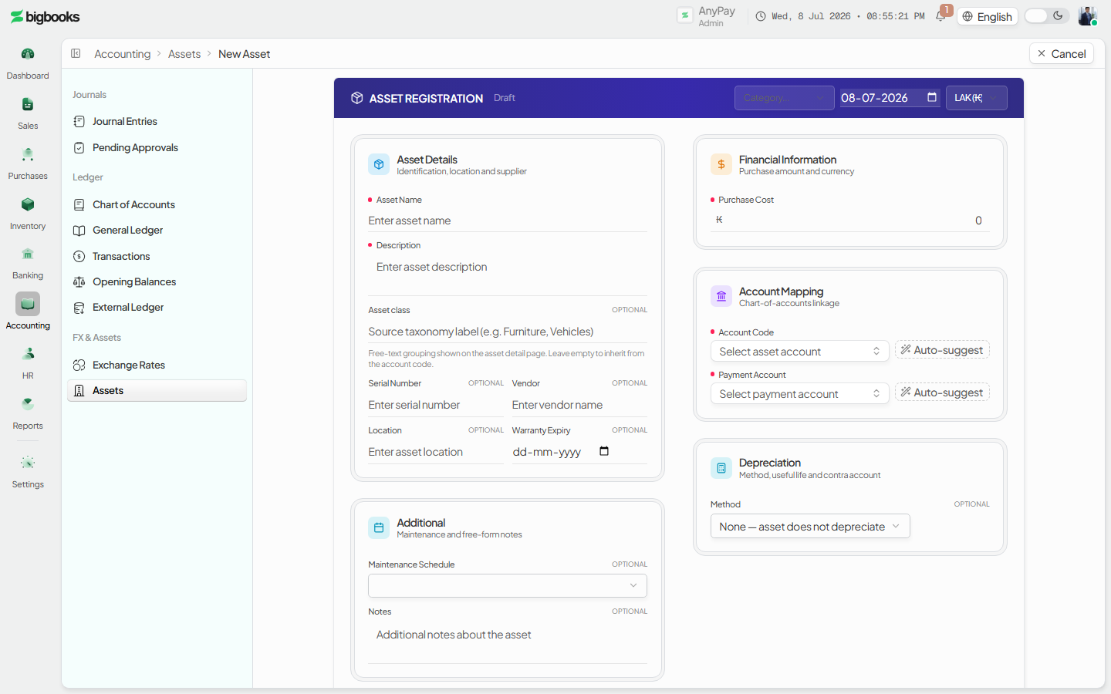Open notifications bell icon
This screenshot has width=1111, height=694.
click(940, 16)
